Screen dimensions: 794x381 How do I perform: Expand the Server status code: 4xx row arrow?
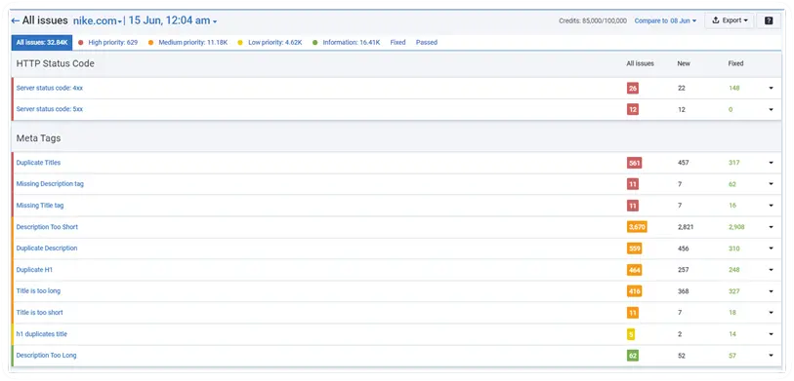pos(771,88)
